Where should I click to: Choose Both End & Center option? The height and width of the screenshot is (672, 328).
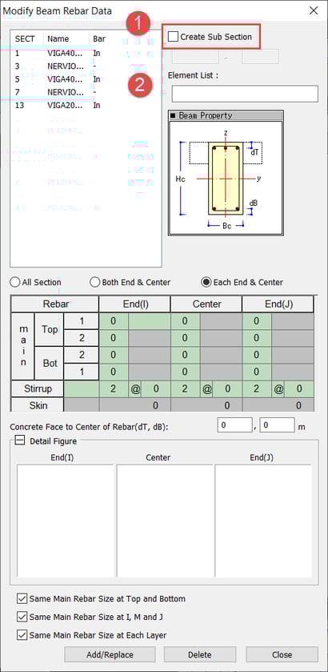94,283
